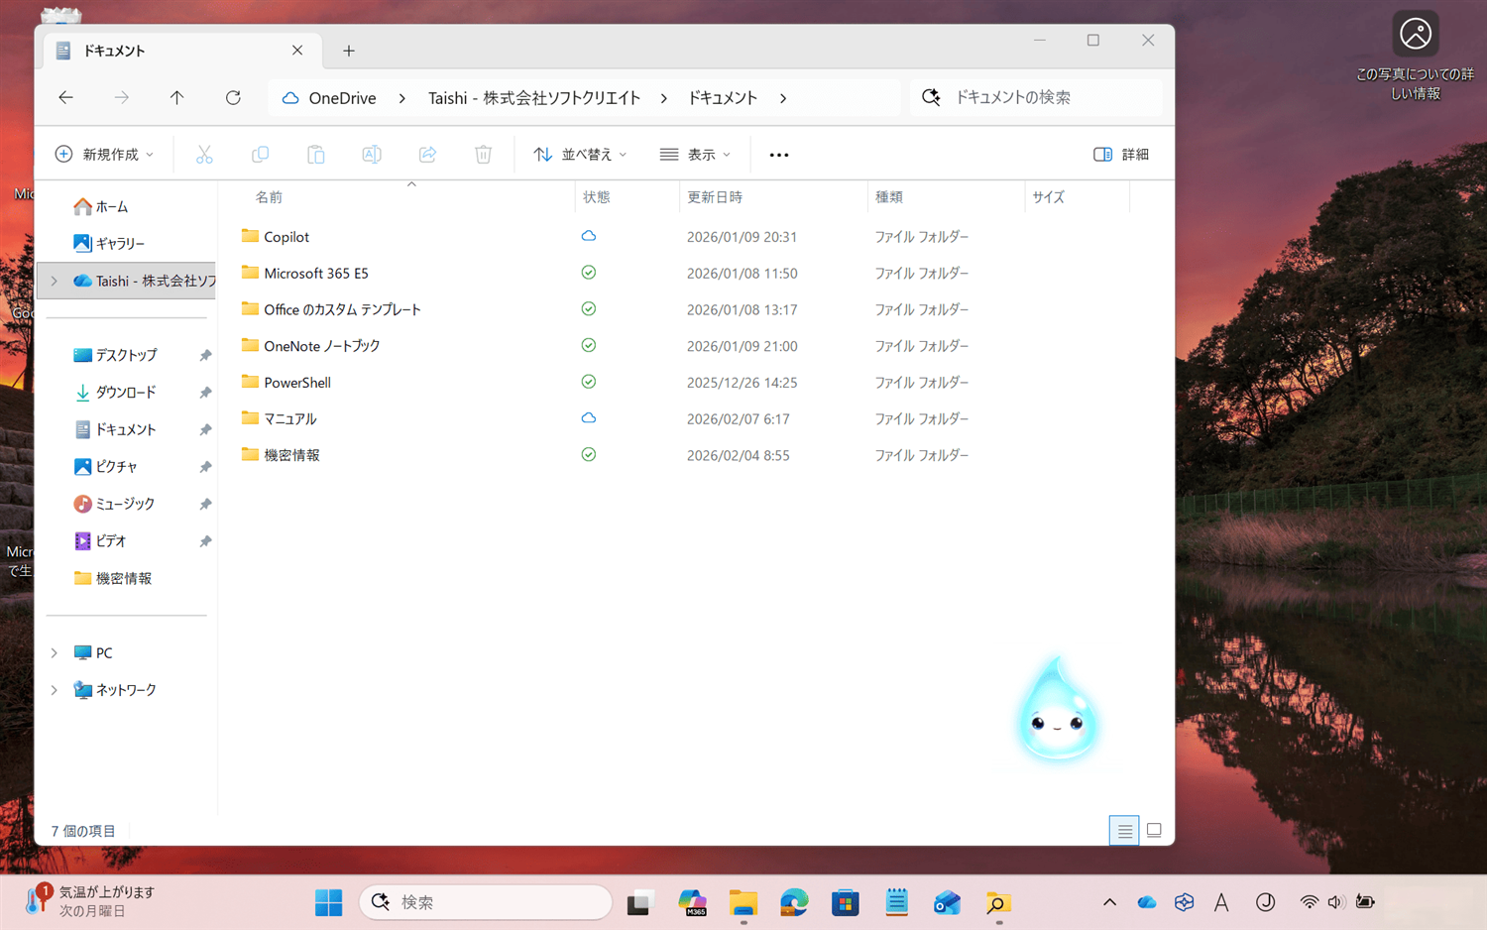The height and width of the screenshot is (930, 1487).
Task: Click the Copilot folder icon
Action: (x=250, y=236)
